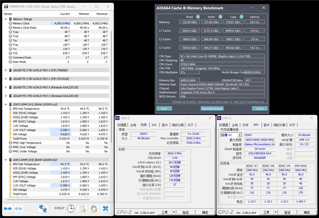Click app icon of CPU-Z memory window
Screen dimensions: 319x218
coord(117,118)
